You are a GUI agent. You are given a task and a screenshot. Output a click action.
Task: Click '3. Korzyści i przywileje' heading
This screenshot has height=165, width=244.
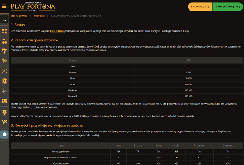click(x=47, y=125)
